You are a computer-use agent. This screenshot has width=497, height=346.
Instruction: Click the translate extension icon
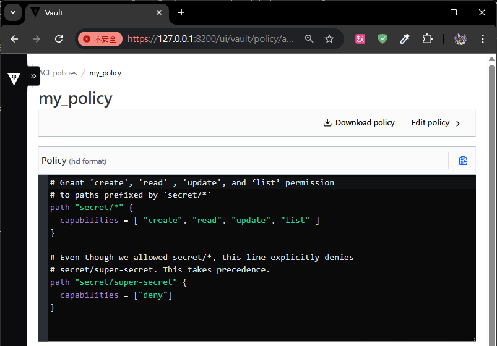click(360, 39)
